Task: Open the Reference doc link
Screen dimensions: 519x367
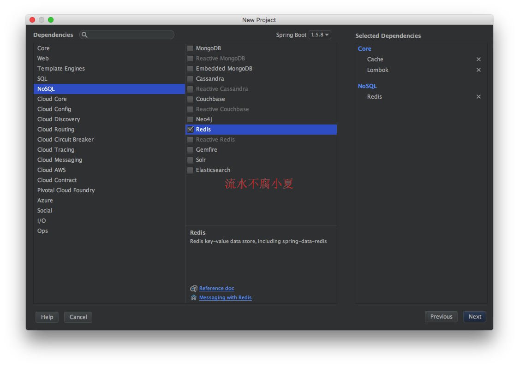Action: click(216, 288)
